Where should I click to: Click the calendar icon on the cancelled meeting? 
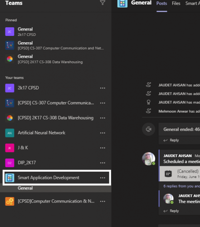point(168,174)
